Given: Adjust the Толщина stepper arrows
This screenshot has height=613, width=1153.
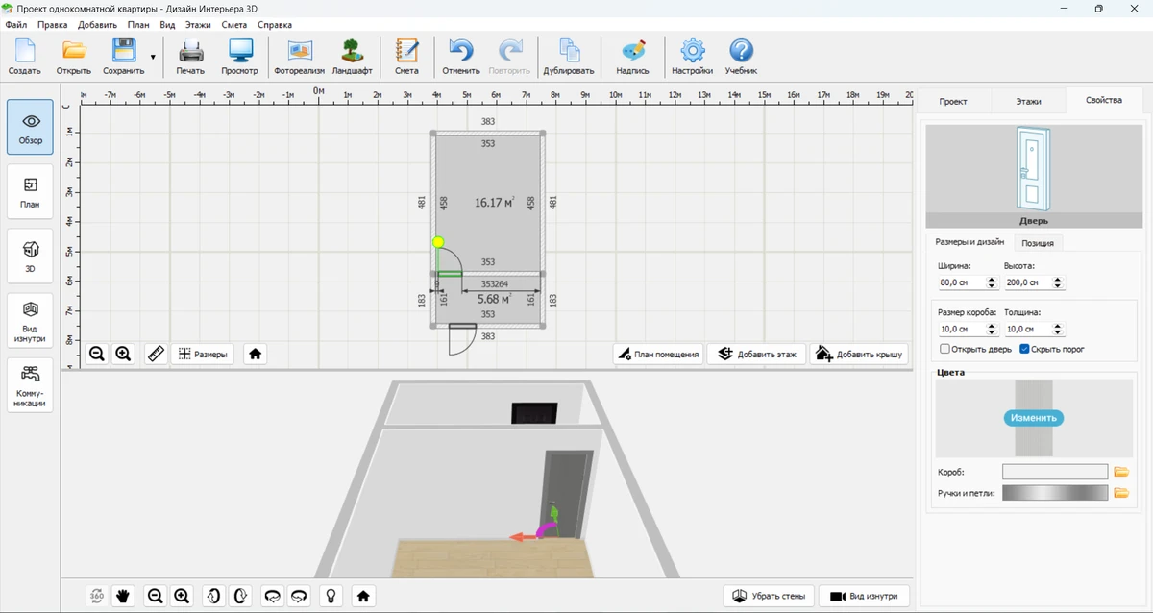Looking at the screenshot, I should click(1058, 330).
